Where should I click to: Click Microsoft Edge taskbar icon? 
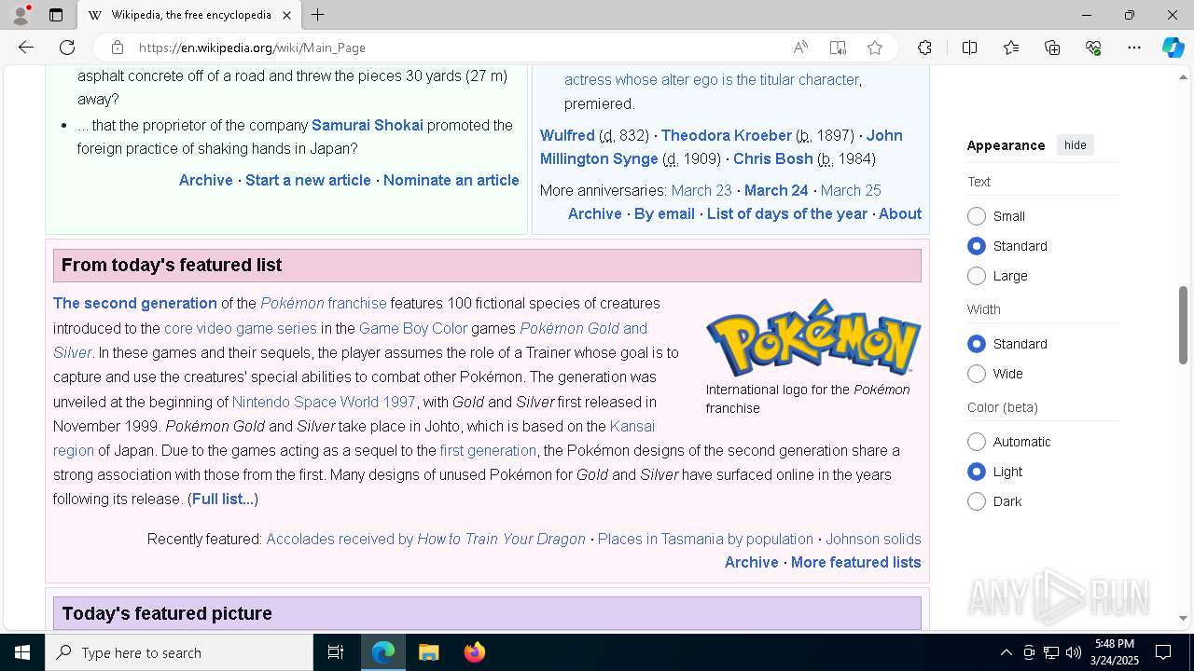[383, 652]
